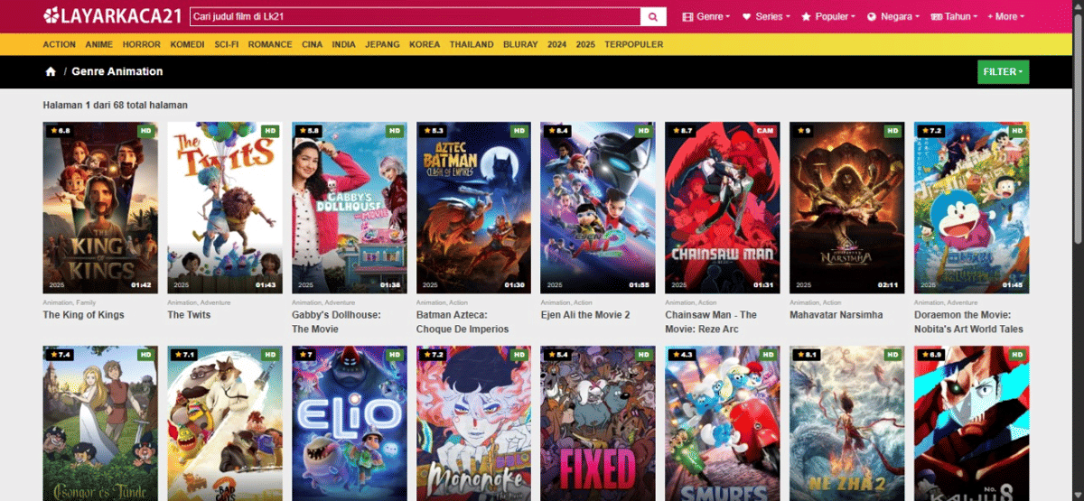Open the Gabby's Dollhouse: The Movie title link
Viewport: 1084px width, 501px height.
(x=336, y=321)
